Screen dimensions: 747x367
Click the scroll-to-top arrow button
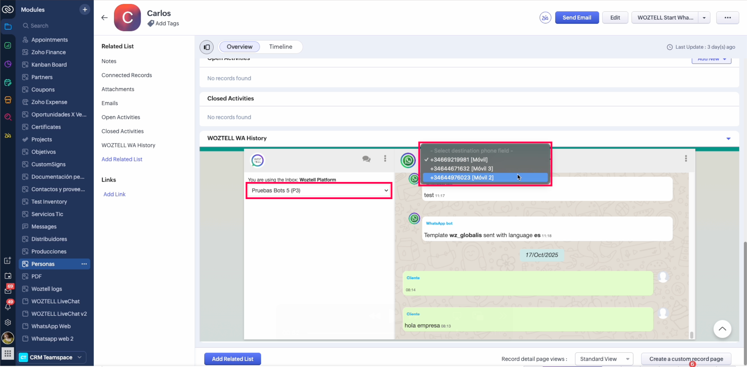click(722, 329)
